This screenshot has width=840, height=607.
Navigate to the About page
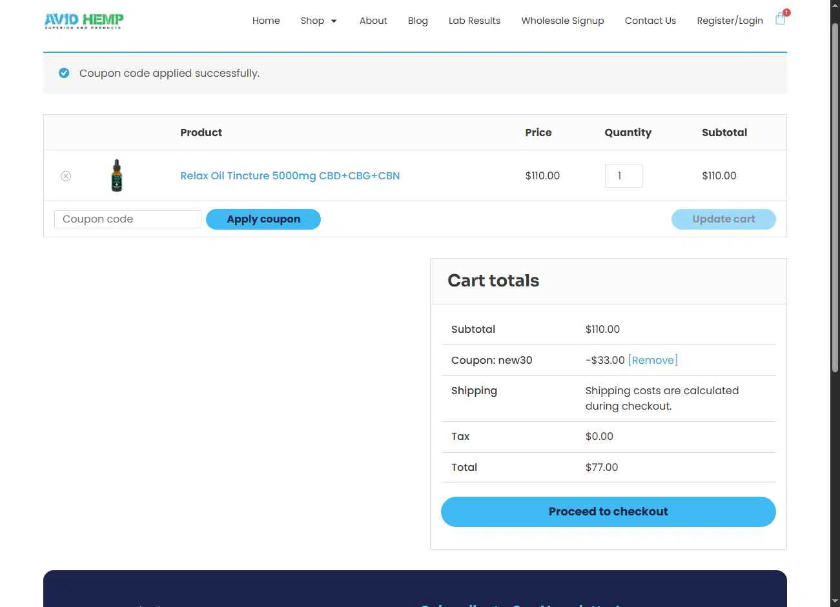373,21
